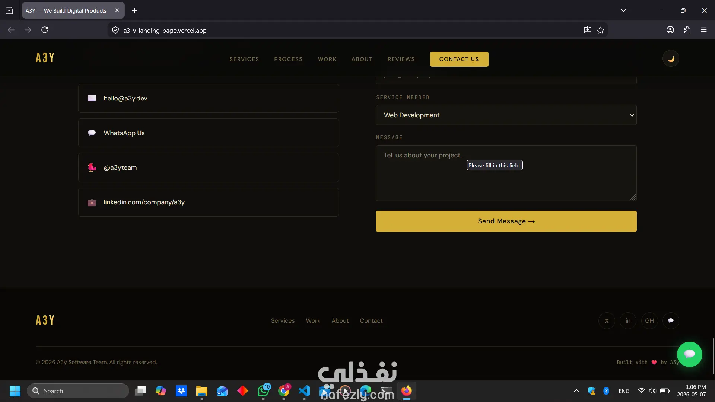Viewport: 715px width, 402px height.
Task: Open the footer X social icon
Action: click(607, 321)
